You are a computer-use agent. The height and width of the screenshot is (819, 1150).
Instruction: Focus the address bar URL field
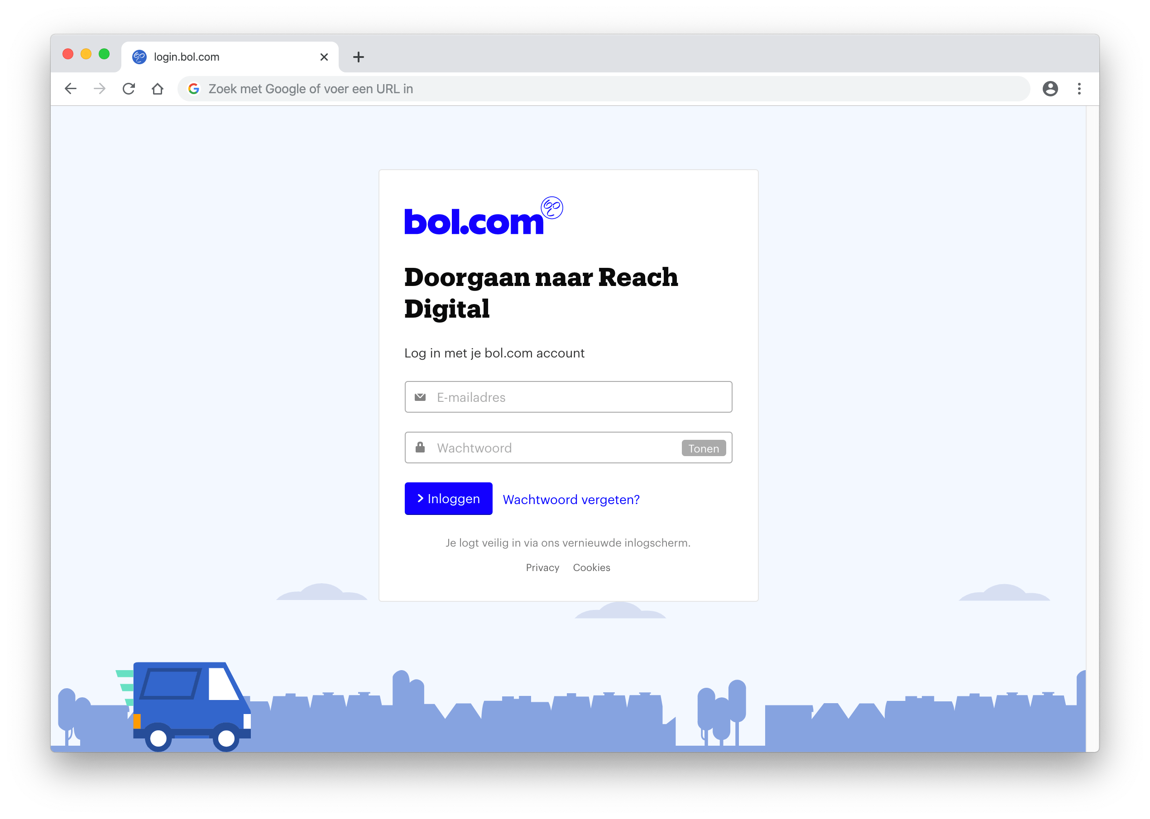604,89
